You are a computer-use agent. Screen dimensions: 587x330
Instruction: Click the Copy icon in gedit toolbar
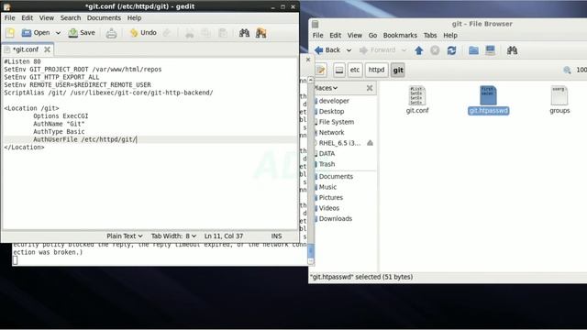(x=205, y=33)
